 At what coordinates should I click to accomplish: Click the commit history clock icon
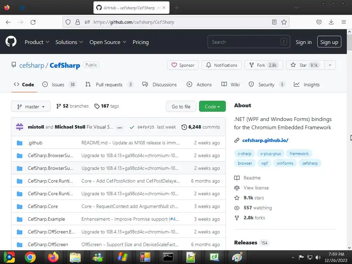click(x=184, y=127)
